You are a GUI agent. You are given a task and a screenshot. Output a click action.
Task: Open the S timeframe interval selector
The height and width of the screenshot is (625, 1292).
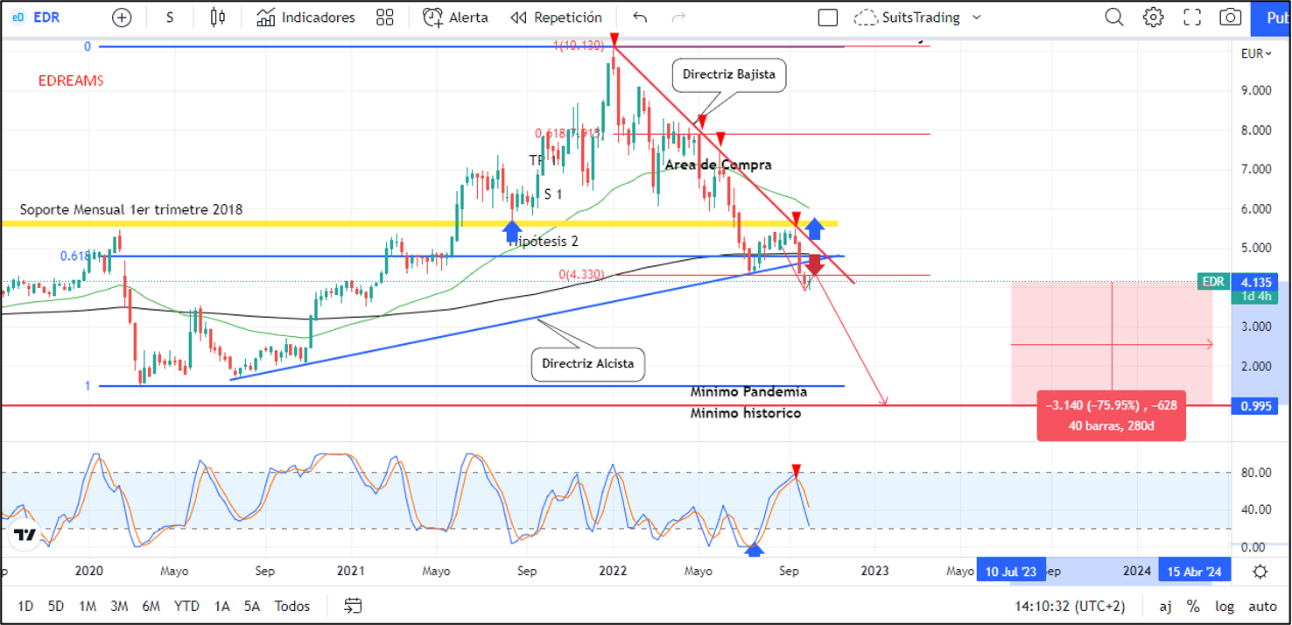pos(170,18)
